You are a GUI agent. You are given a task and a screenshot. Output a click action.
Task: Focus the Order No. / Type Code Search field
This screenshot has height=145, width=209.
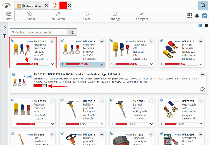39,32
